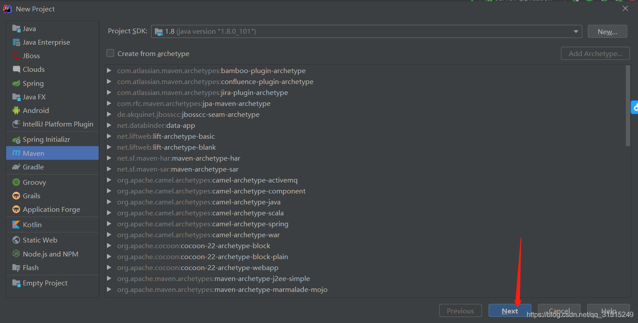
Task: Select Spring Initializr project type label
Action: click(46, 140)
